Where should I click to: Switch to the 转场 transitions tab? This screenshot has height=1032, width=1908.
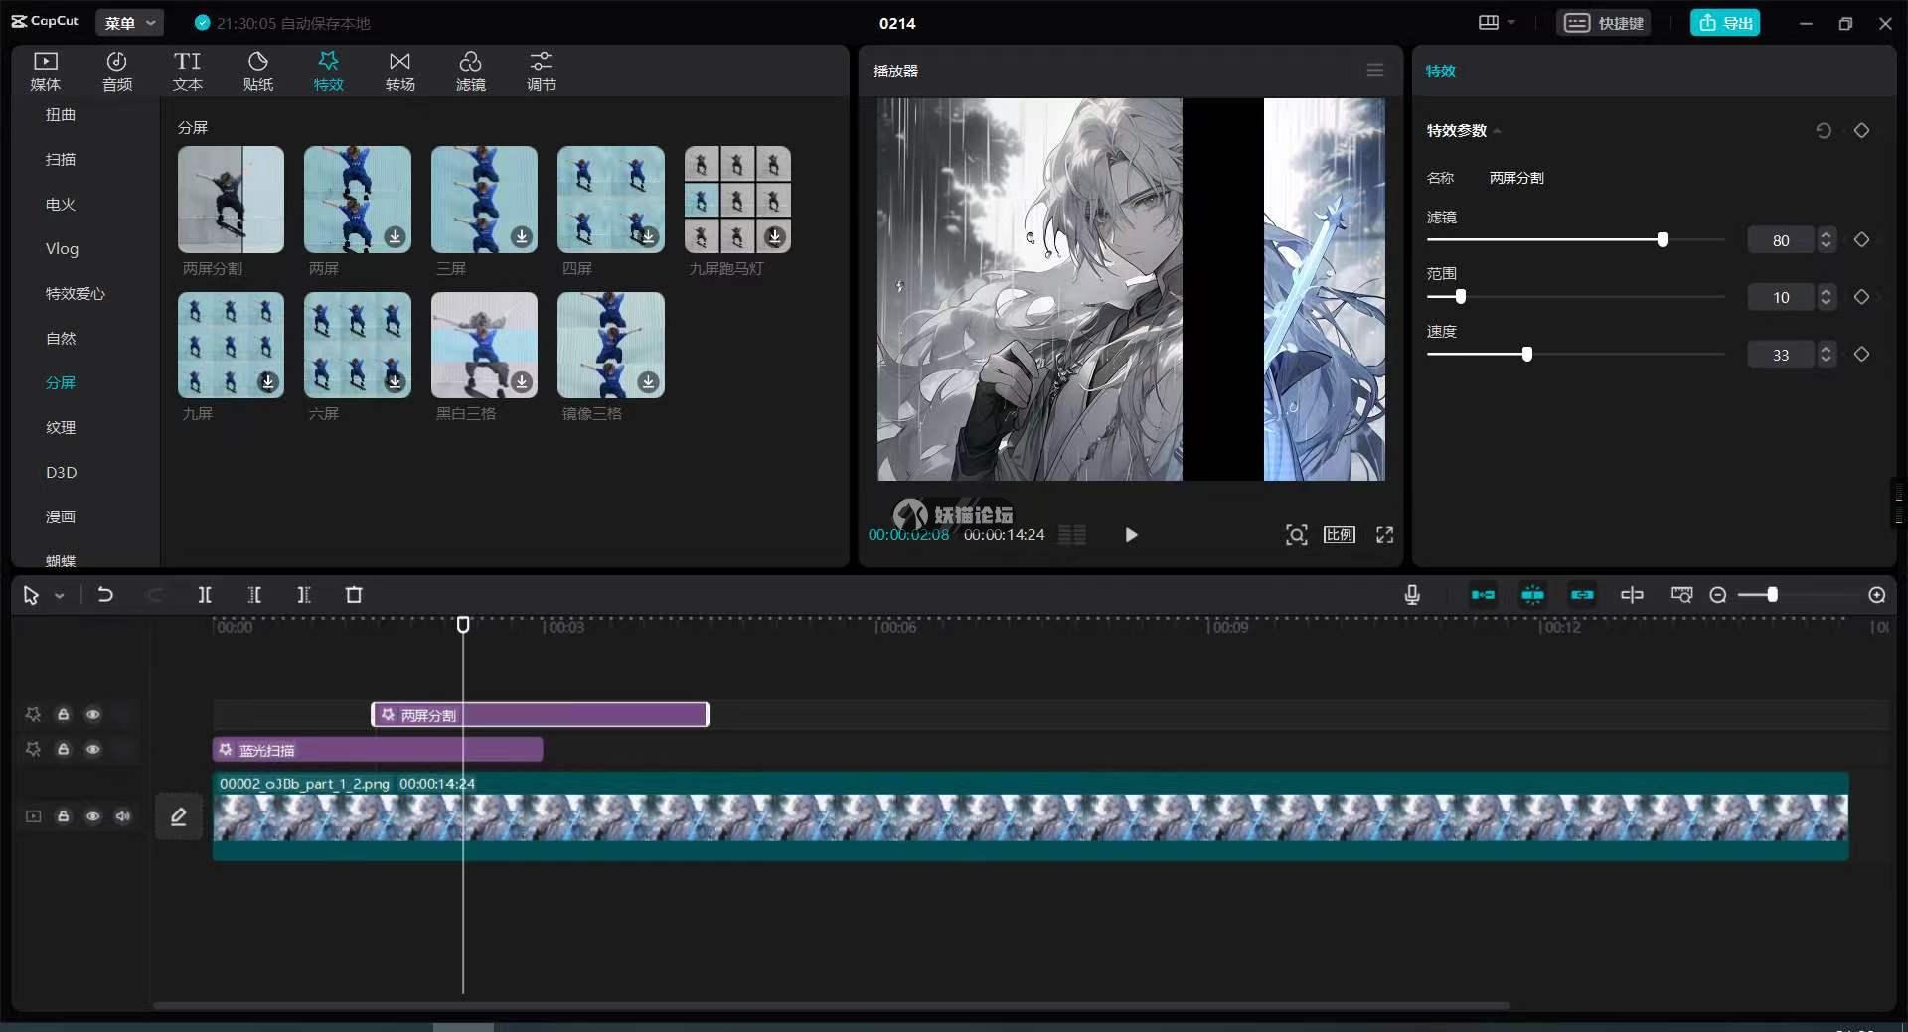pyautogui.click(x=400, y=72)
